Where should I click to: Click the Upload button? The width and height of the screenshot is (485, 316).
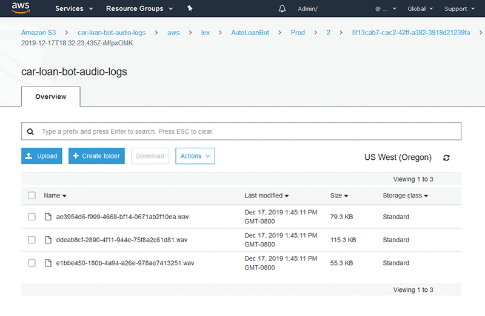(x=42, y=156)
